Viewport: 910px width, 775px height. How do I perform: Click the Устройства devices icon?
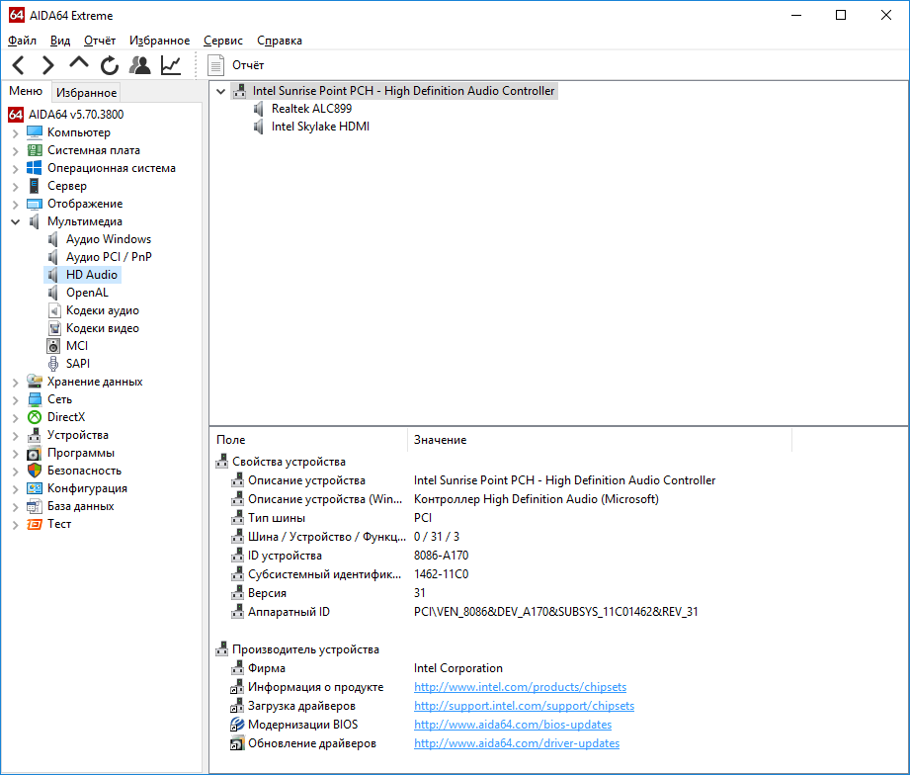click(x=35, y=435)
